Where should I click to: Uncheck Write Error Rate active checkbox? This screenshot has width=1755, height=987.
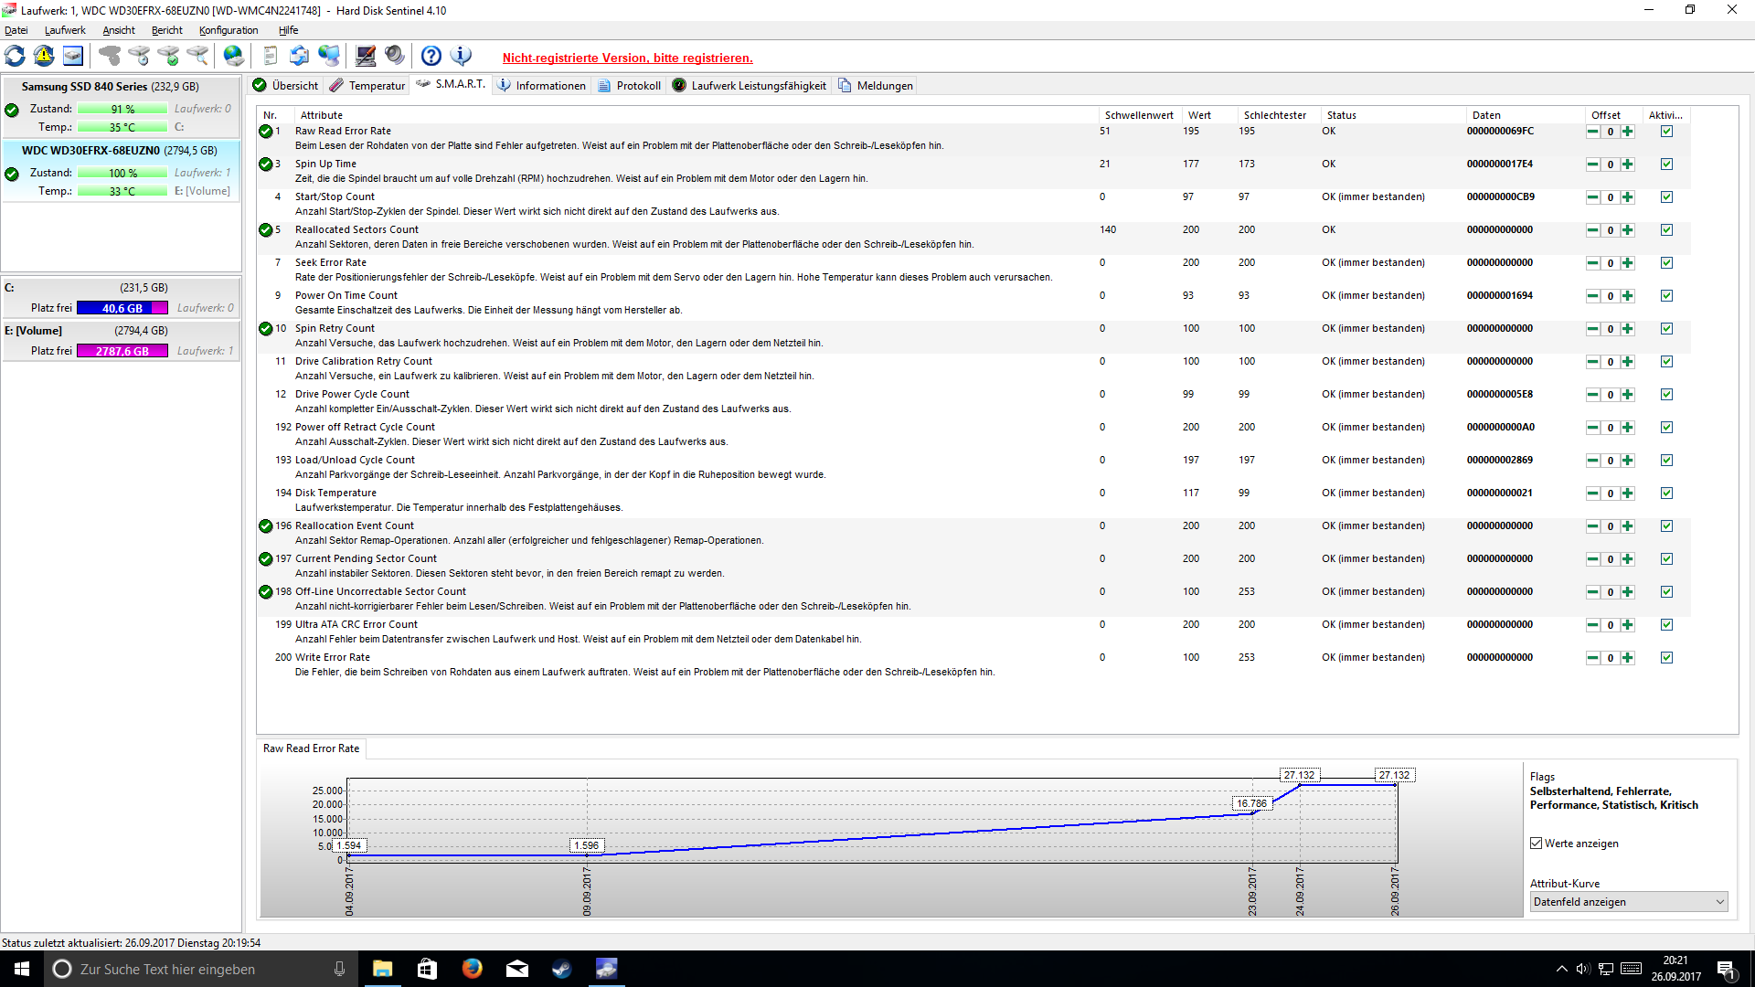coord(1666,658)
